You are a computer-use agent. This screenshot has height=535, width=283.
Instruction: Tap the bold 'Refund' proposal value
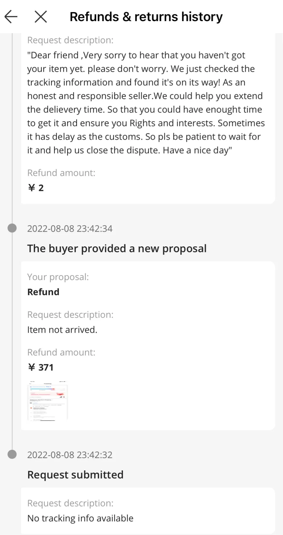[x=43, y=292]
